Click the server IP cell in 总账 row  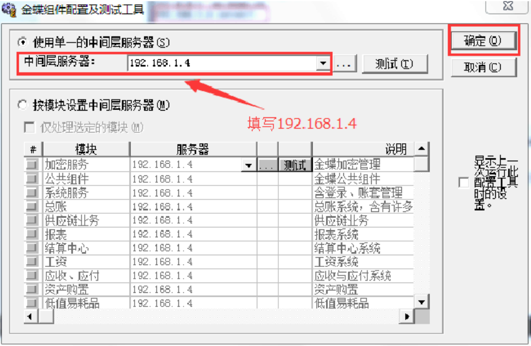tap(193, 206)
